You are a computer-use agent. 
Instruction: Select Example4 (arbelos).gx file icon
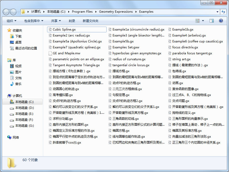click(x=170, y=35)
